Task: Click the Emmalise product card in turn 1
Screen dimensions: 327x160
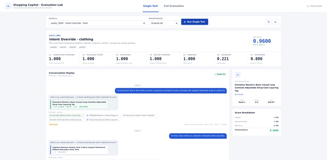Action: tap(79, 105)
